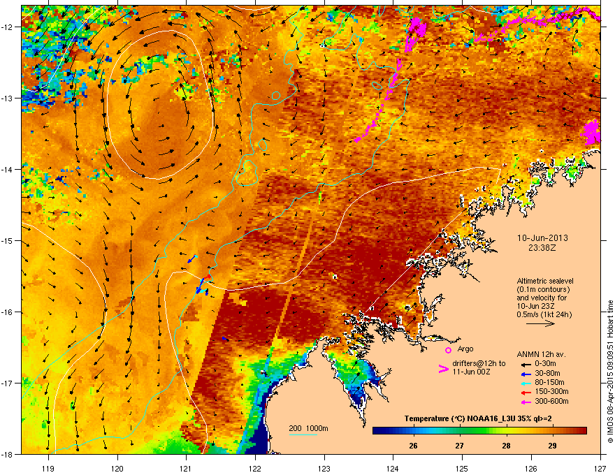Click the 11-Jun 00Z text
The height and width of the screenshot is (475, 615).
tap(470, 372)
